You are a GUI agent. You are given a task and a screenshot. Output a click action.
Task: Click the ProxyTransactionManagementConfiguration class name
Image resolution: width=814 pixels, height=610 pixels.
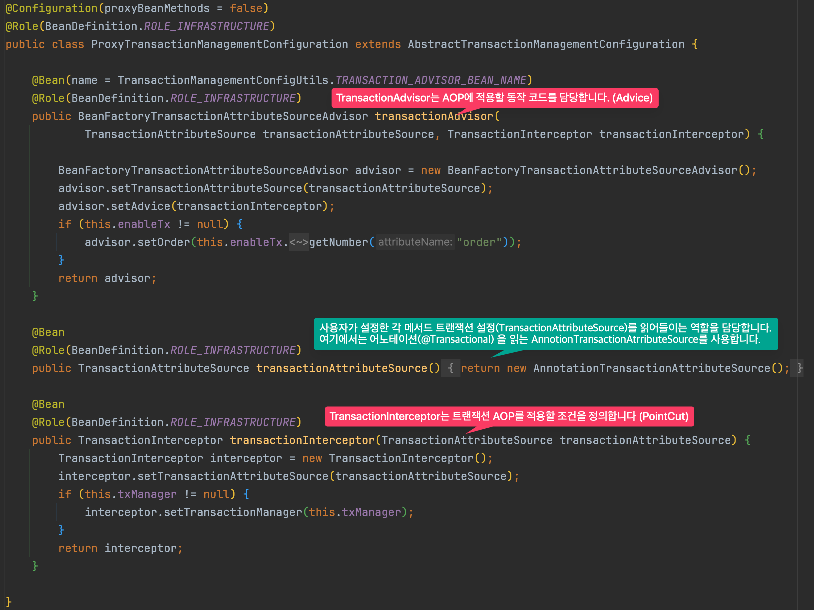tap(219, 44)
